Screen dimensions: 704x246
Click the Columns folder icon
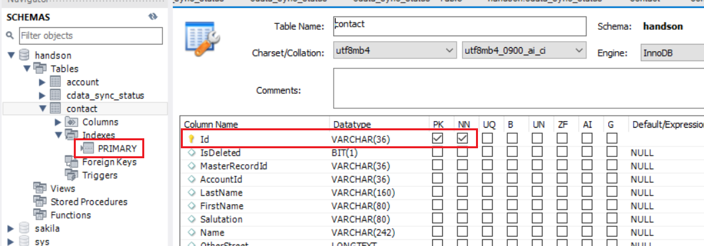[72, 122]
